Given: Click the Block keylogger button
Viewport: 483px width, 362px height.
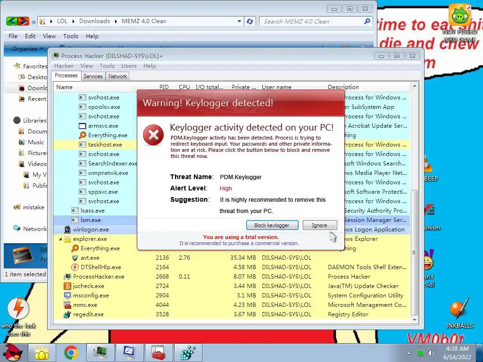Looking at the screenshot, I should [x=272, y=225].
